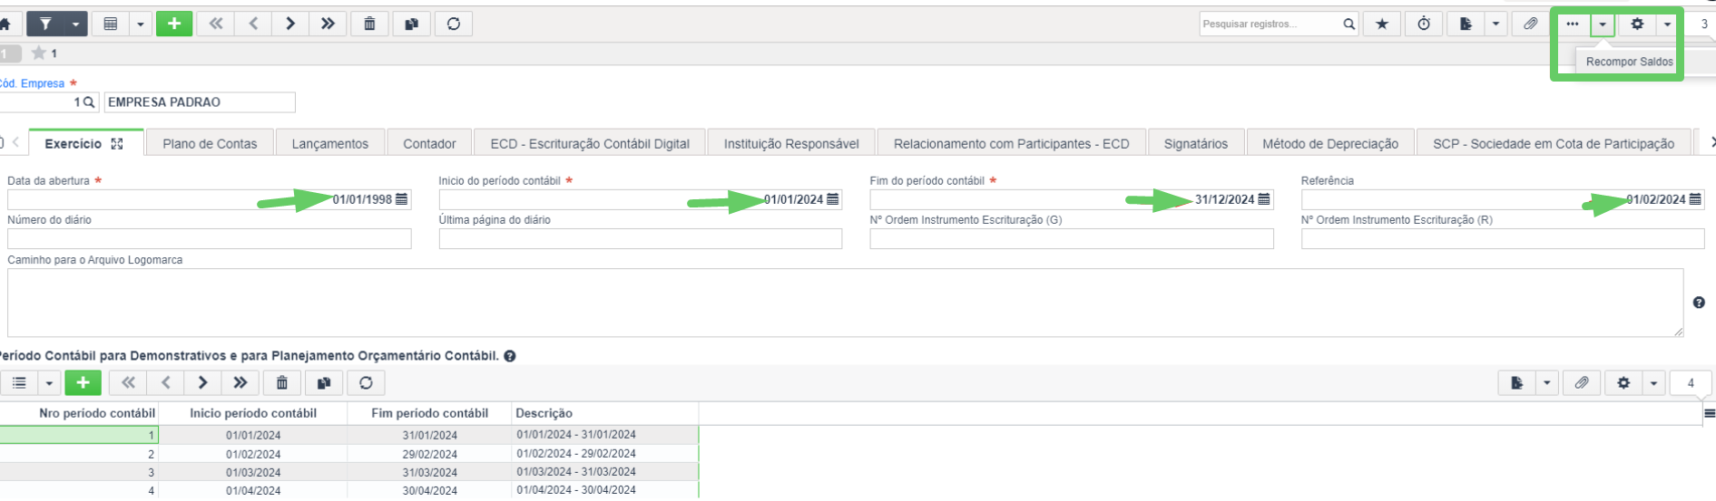The height and width of the screenshot is (501, 1716).
Task: Go to first row in subgrid toolbar
Action: (128, 383)
